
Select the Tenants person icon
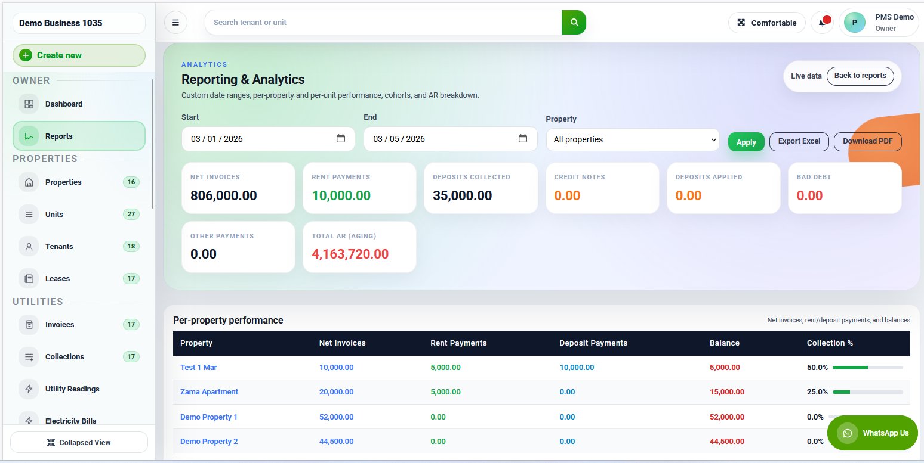[29, 246]
